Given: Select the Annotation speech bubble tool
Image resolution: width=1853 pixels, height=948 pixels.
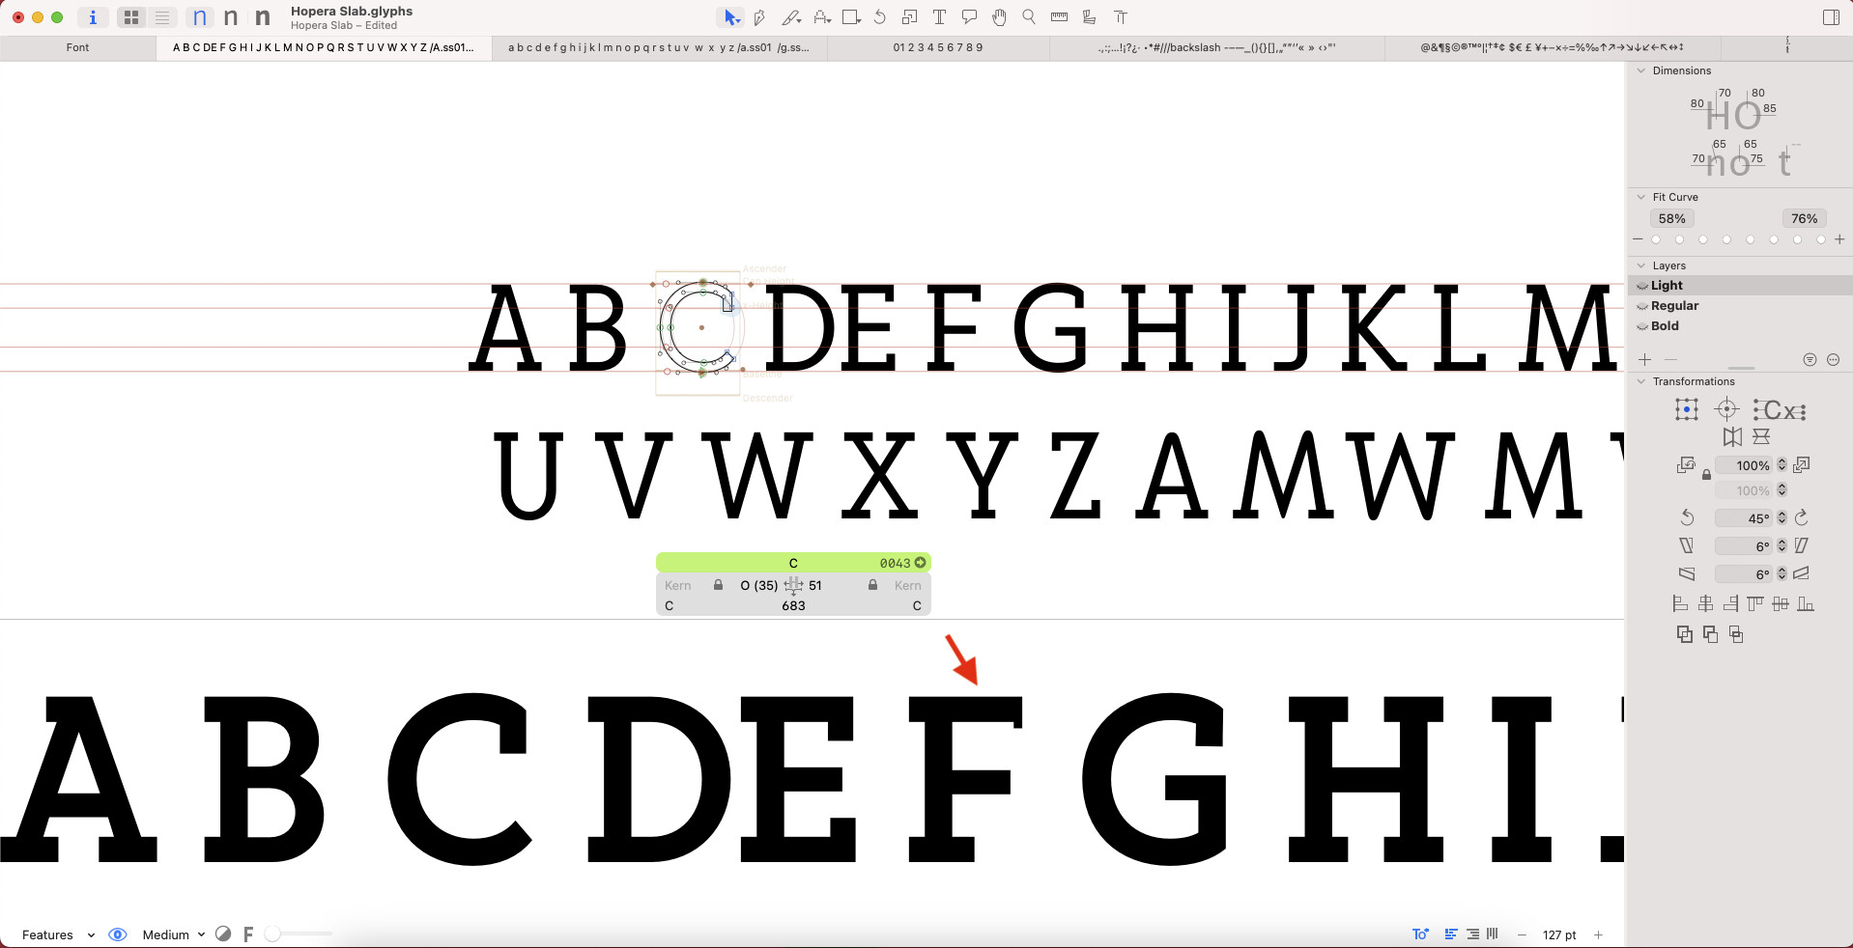Looking at the screenshot, I should pos(969,17).
